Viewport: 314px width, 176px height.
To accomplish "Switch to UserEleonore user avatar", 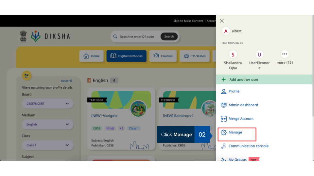I will (x=259, y=54).
